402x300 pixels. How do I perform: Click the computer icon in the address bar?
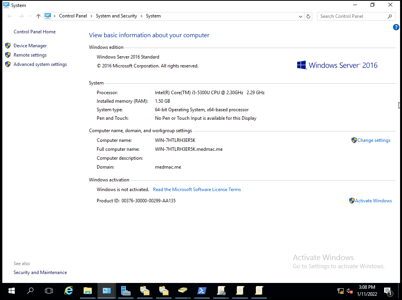click(48, 16)
